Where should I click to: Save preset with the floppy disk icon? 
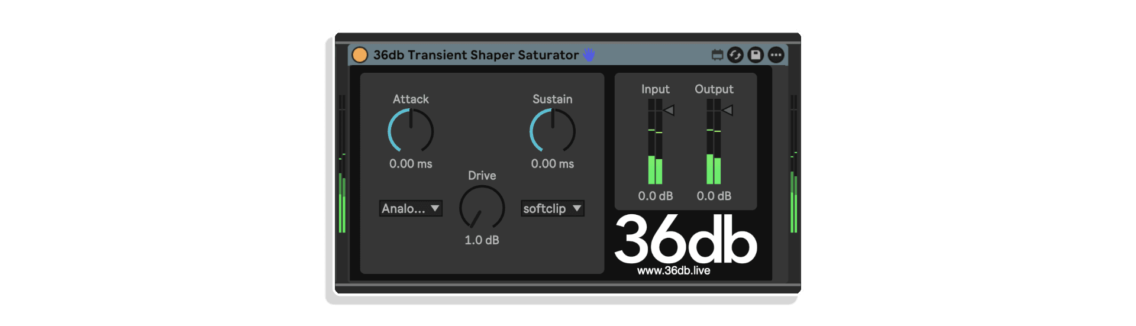tap(756, 55)
